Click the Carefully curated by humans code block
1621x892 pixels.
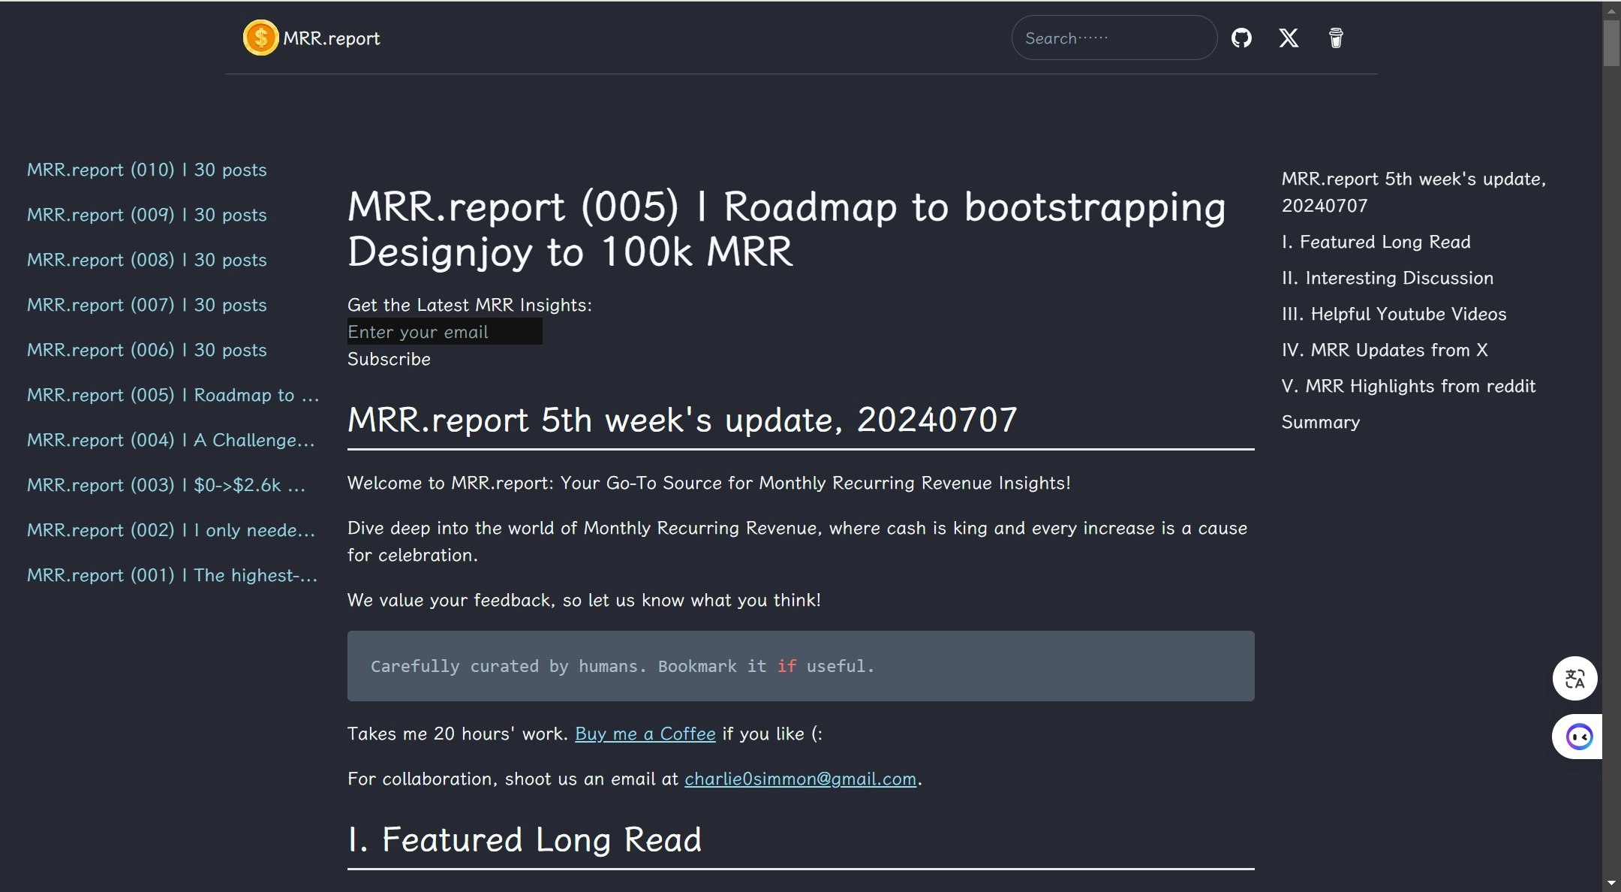(x=801, y=666)
